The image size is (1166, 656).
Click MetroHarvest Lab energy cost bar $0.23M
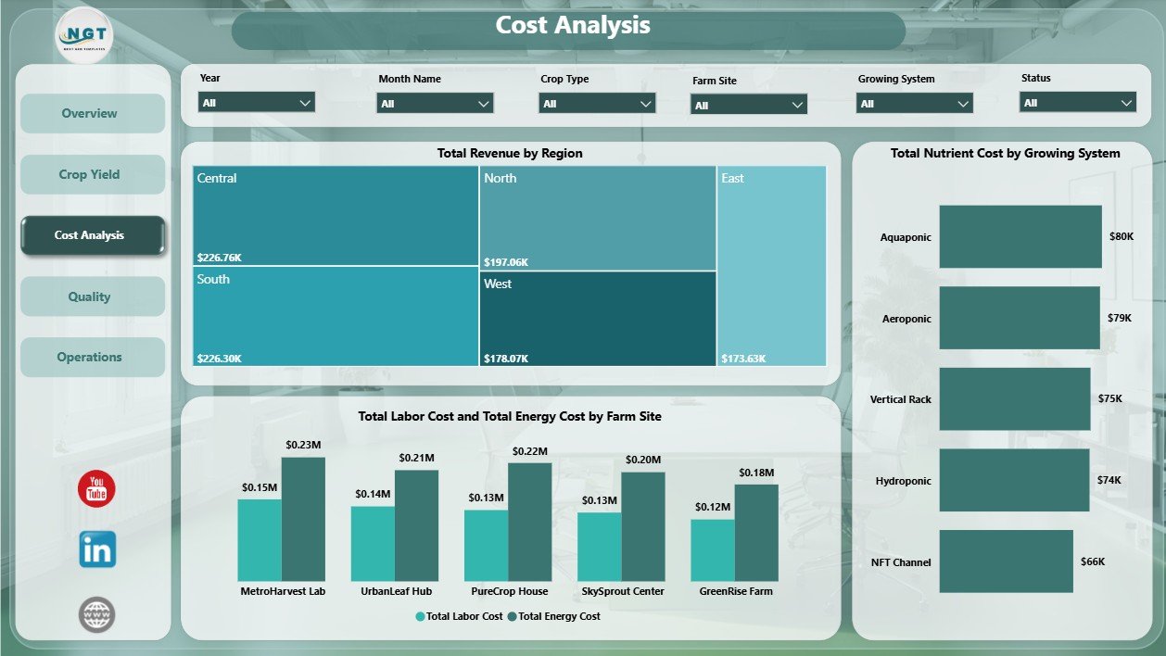click(x=304, y=519)
